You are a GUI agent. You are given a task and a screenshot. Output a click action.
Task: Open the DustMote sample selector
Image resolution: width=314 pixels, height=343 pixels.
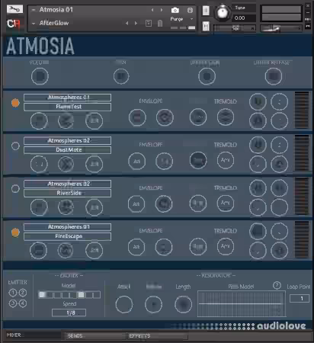tap(67, 150)
